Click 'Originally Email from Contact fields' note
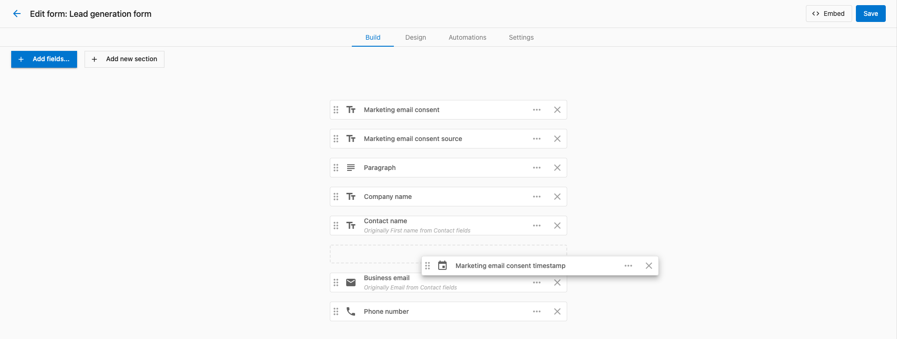 [411, 288]
